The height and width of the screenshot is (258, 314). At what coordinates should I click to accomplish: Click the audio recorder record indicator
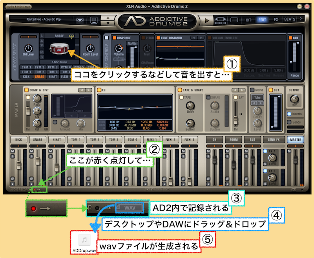pyautogui.click(x=35, y=190)
